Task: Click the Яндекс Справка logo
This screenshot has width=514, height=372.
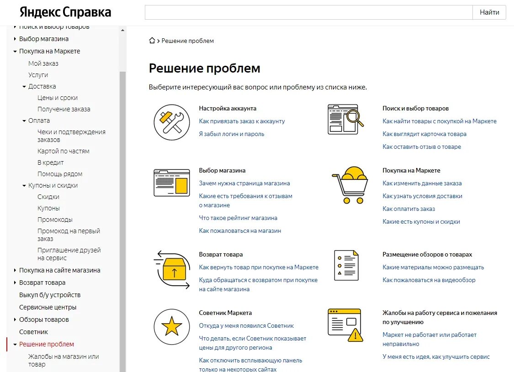Action: pyautogui.click(x=65, y=12)
